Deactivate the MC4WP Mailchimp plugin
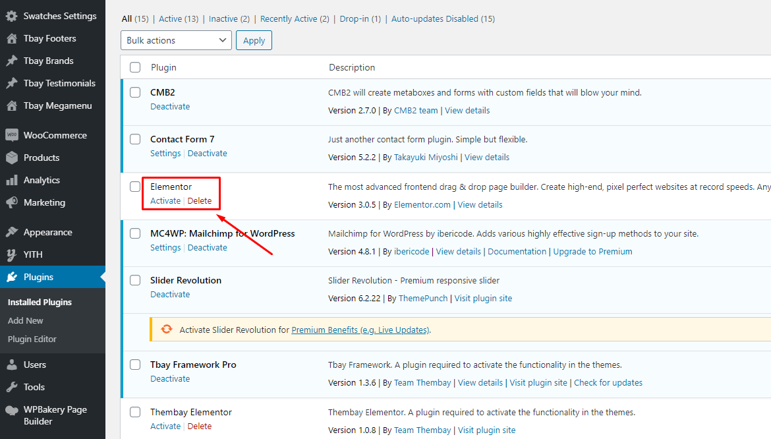771x439 pixels. pyautogui.click(x=207, y=248)
